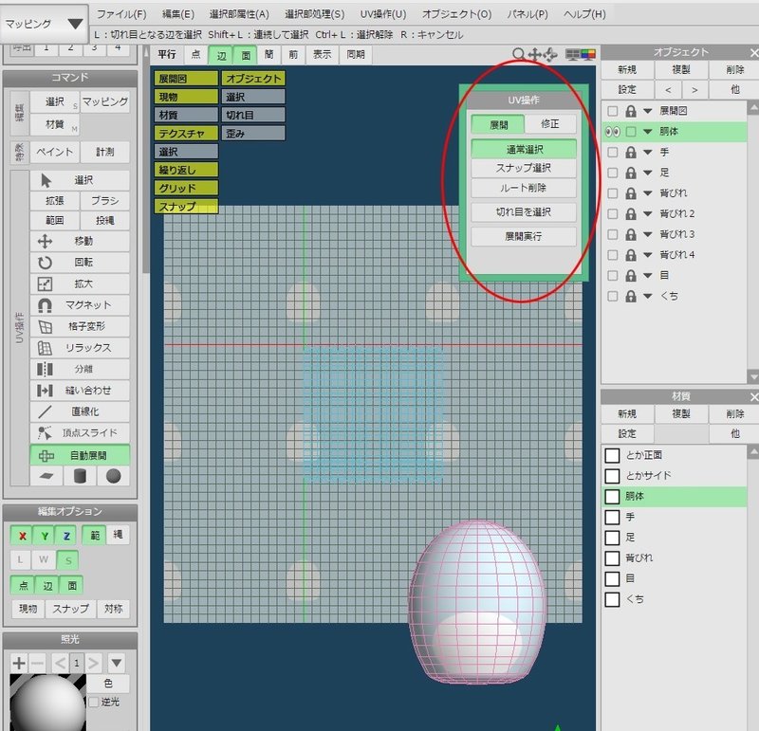The height and width of the screenshot is (731, 759).
Task: Click the cylinder projection icon
Action: [80, 476]
